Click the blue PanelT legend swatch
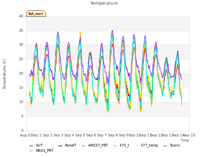 [60, 146]
